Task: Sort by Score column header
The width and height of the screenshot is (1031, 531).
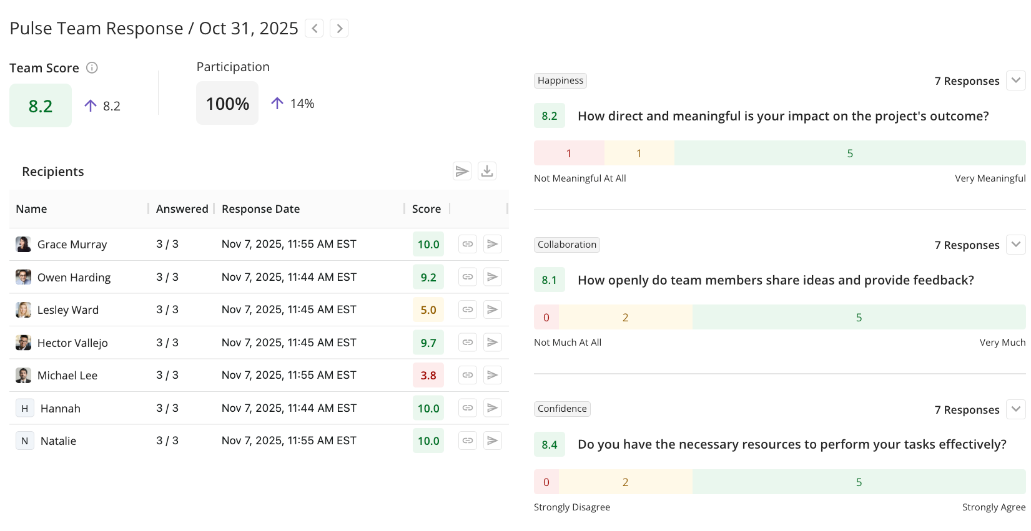Action: click(427, 209)
